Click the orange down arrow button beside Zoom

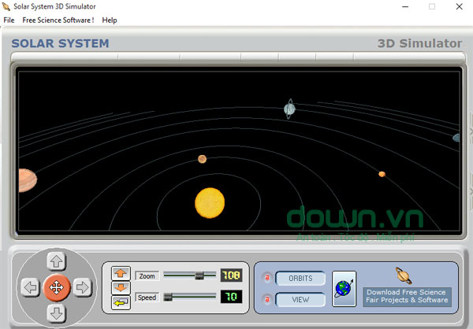tap(121, 288)
